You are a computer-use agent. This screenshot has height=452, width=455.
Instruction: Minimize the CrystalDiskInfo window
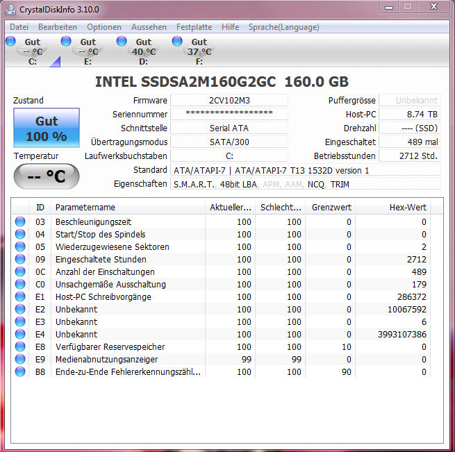(389, 7)
